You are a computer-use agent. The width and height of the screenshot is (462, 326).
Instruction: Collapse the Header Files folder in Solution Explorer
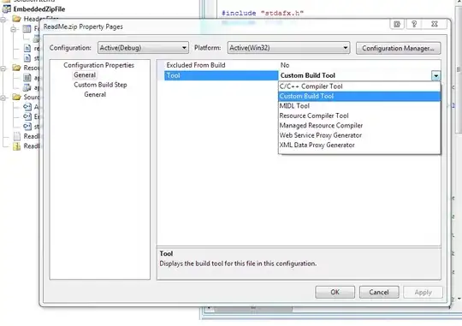(3, 20)
